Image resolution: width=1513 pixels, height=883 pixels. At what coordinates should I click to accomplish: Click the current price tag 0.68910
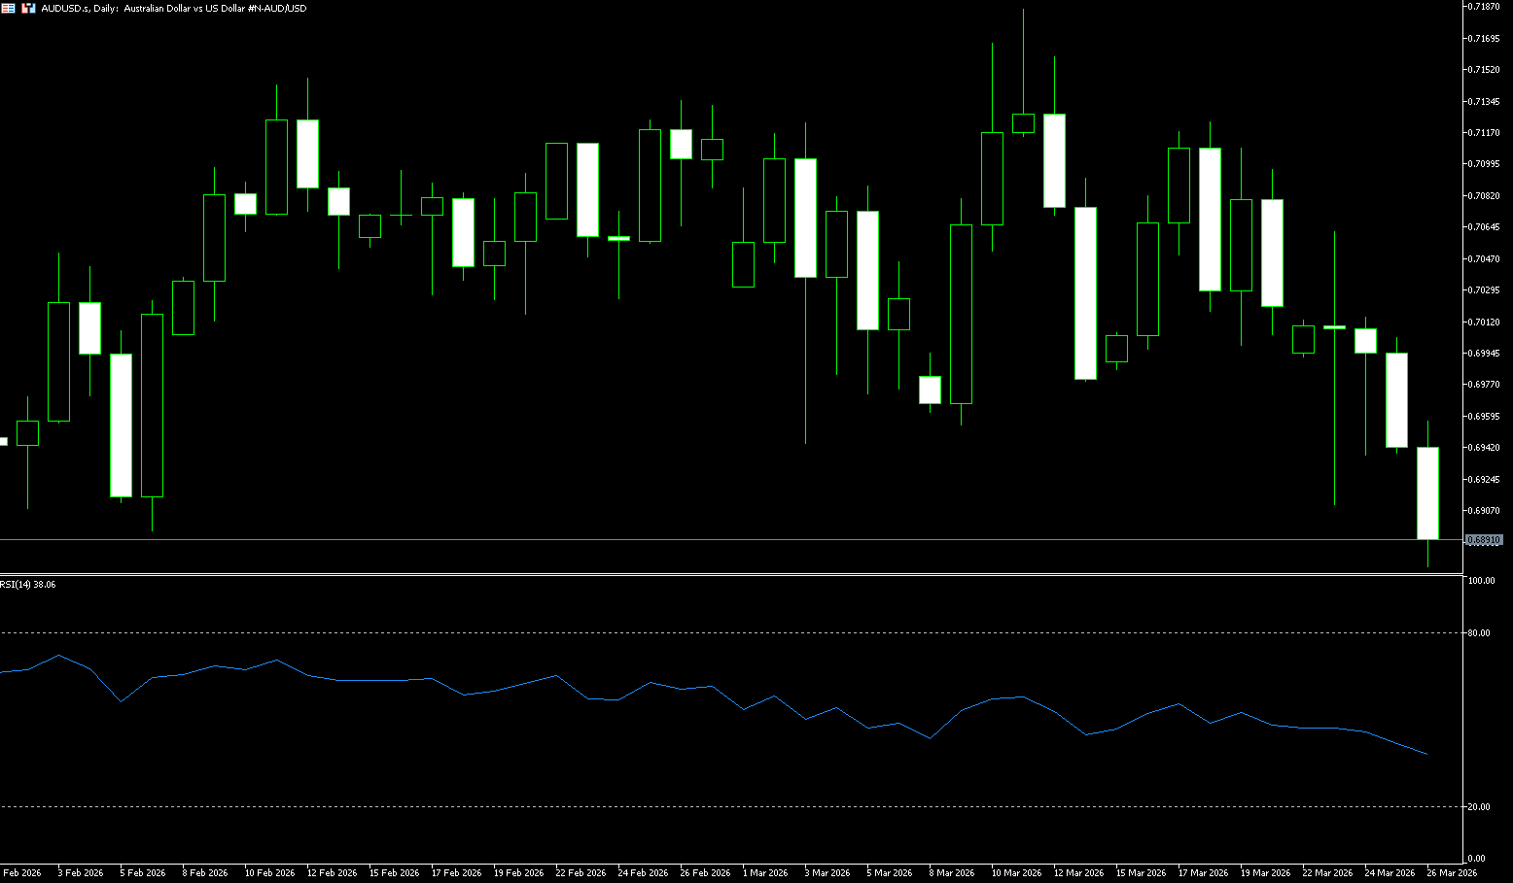tap(1484, 539)
